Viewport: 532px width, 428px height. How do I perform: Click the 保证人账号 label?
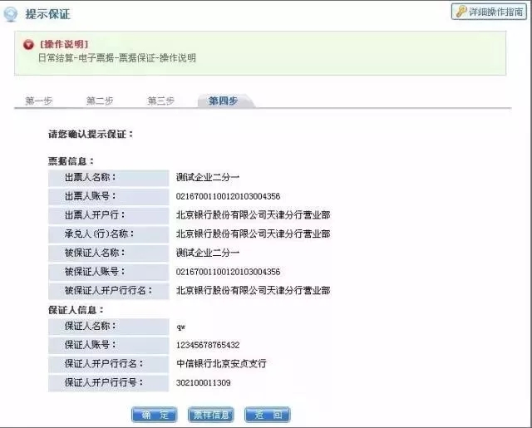pos(91,345)
